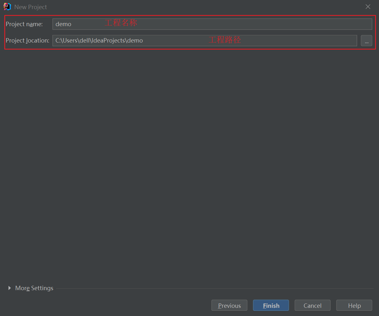This screenshot has height=316, width=379.
Task: Close the New Project dialog
Action: (368, 7)
